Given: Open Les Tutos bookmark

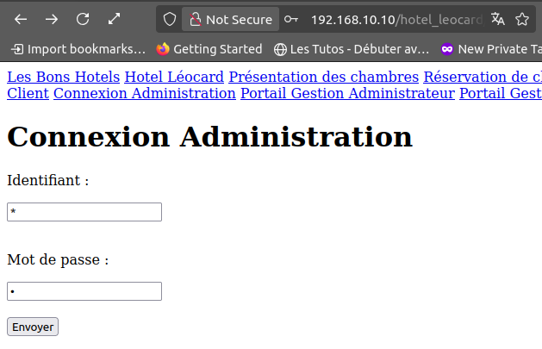Looking at the screenshot, I should 351,49.
